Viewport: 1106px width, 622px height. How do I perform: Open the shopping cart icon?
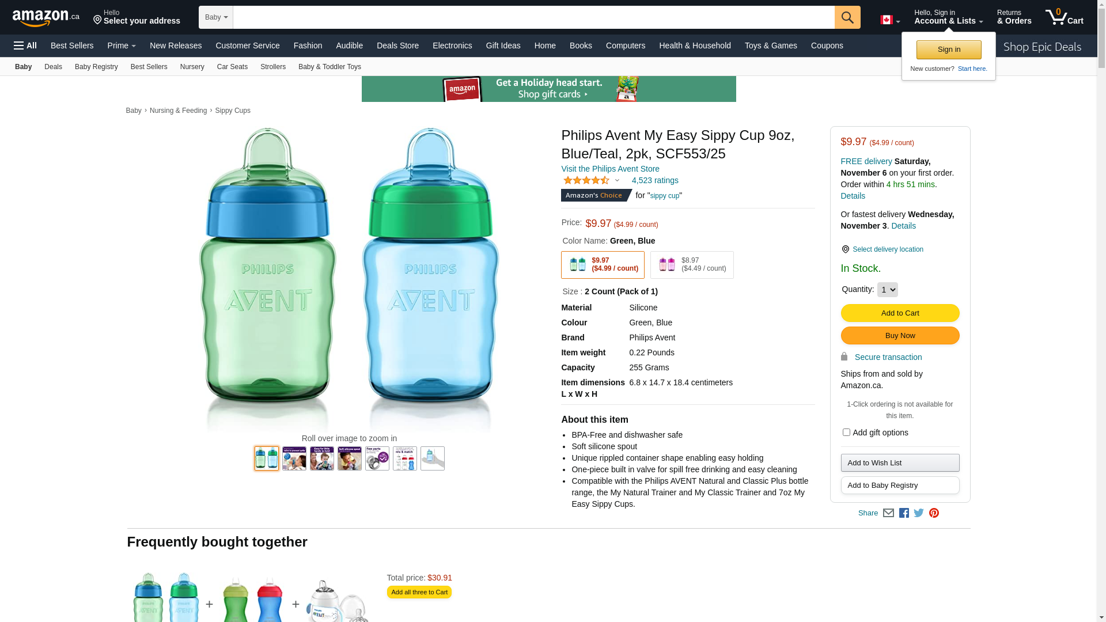click(x=1064, y=17)
